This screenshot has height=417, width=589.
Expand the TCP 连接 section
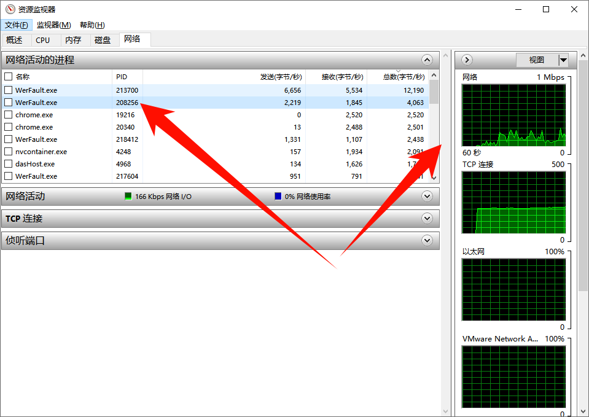pyautogui.click(x=427, y=218)
